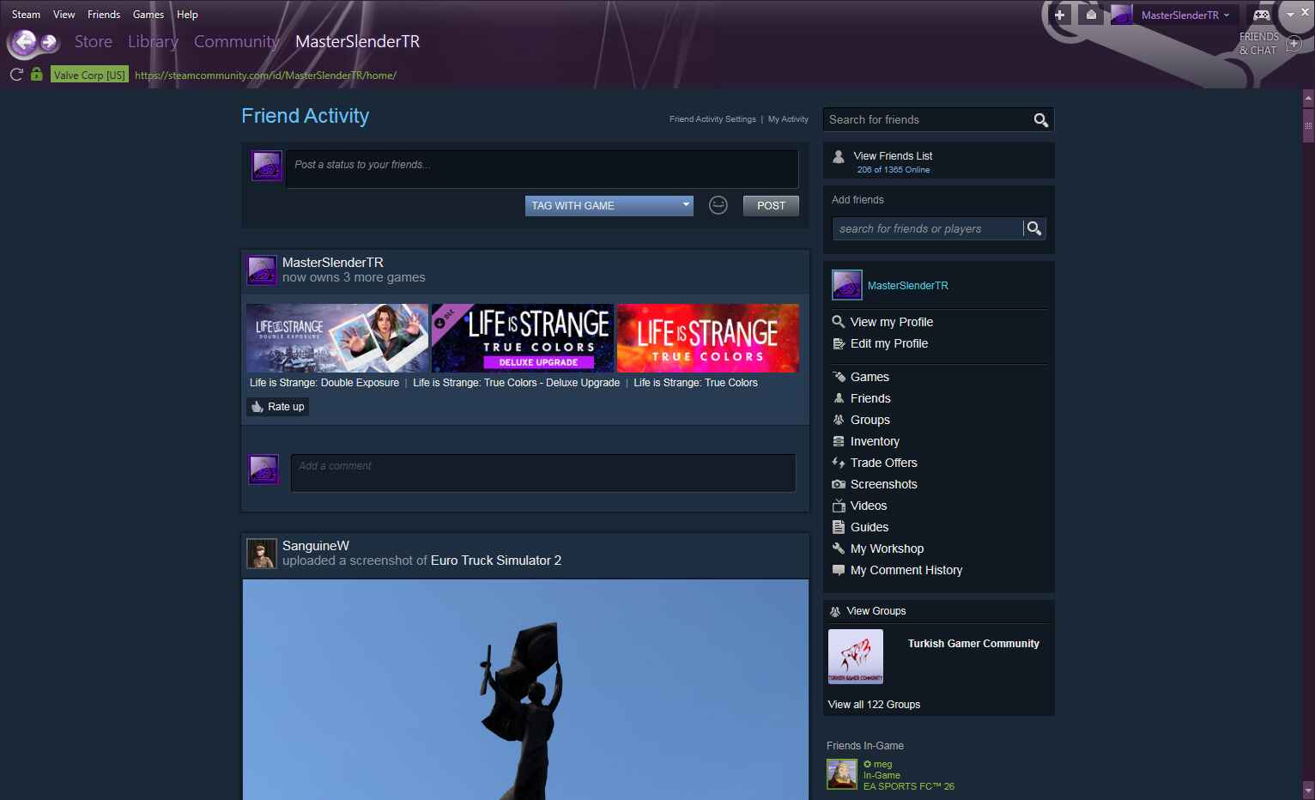This screenshot has height=800, width=1315.
Task: Click the plus icon in header
Action: point(1059,15)
